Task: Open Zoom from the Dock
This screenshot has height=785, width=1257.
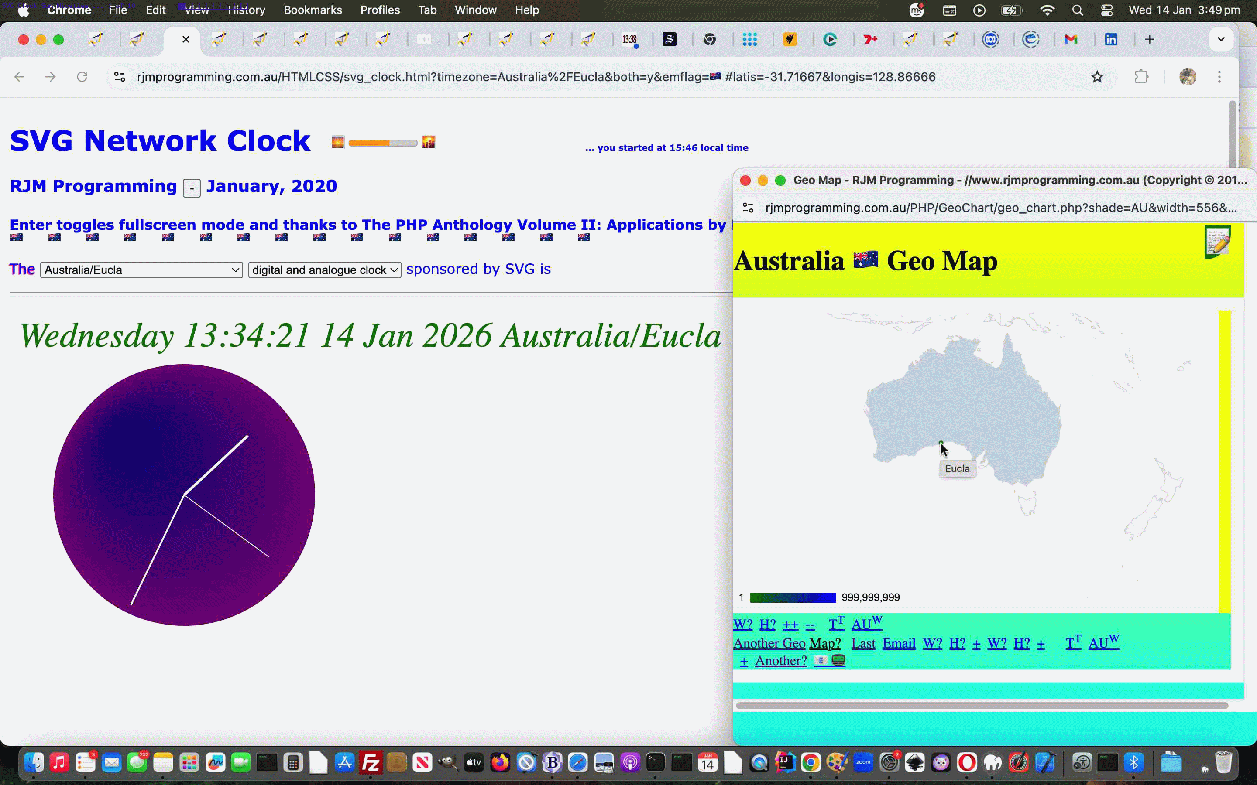Action: pyautogui.click(x=863, y=762)
